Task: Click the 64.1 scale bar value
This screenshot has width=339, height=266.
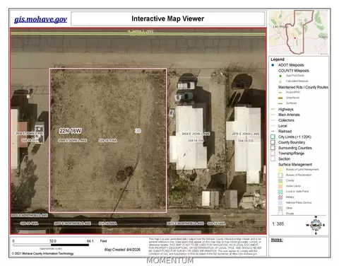Action: coord(90,241)
